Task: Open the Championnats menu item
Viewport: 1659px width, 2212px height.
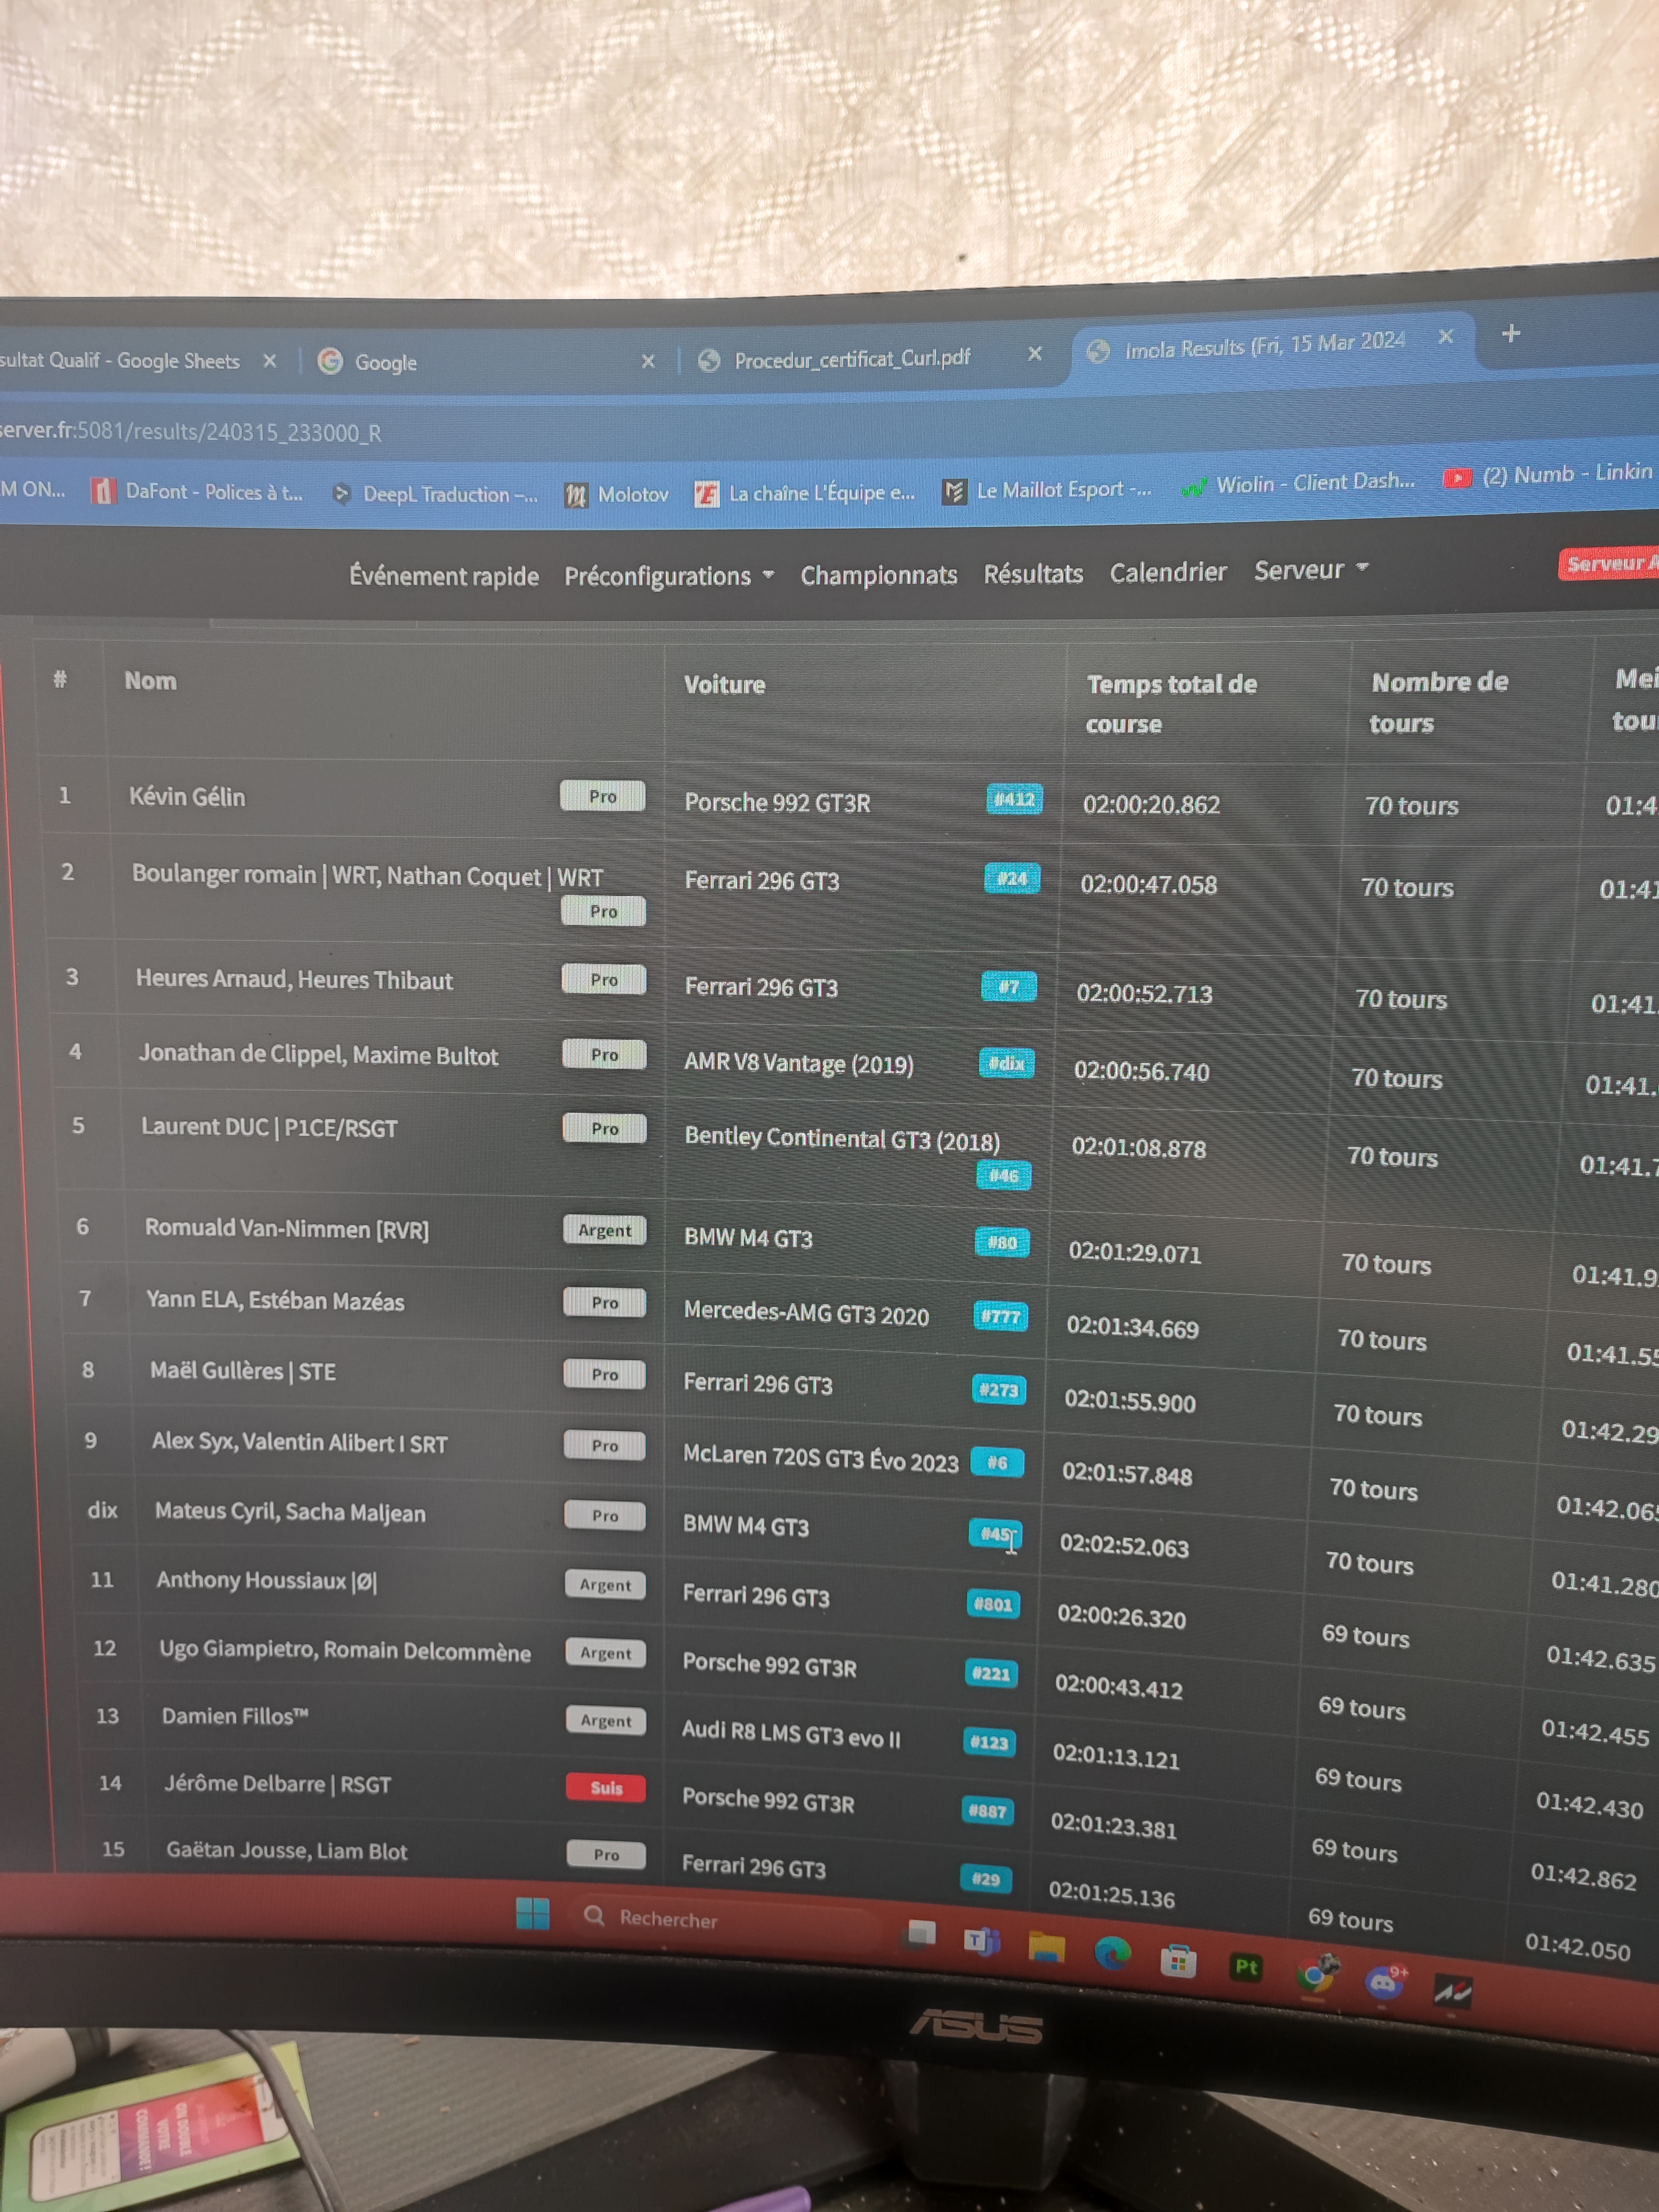Action: (878, 575)
